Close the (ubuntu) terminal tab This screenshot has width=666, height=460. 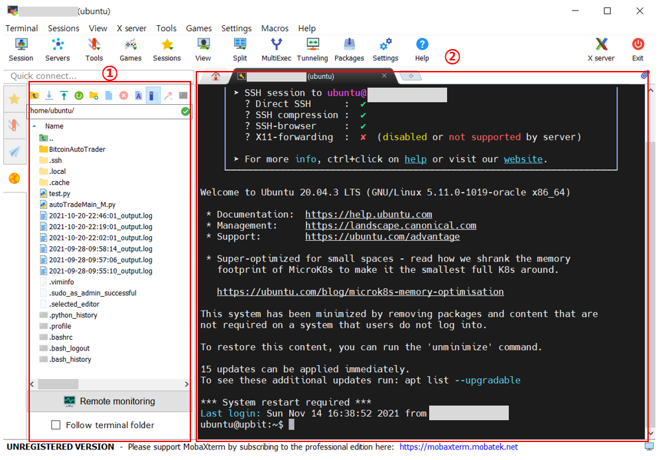(x=384, y=76)
